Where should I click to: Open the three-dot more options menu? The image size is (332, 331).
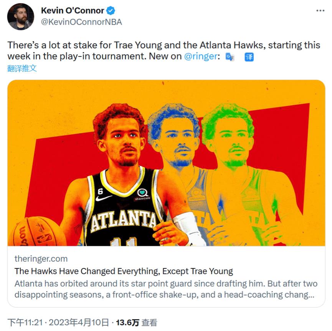(320, 11)
